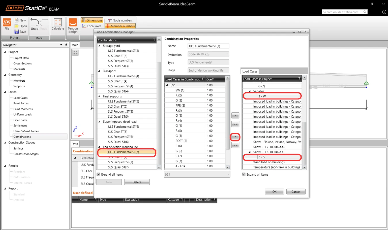Open the LG1 dropdown below the table
Image resolution: width=388 pixels, height=230 pixels.
tap(197, 174)
